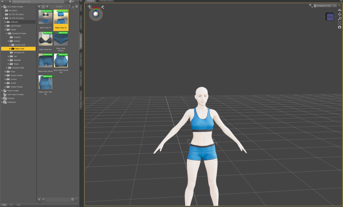Click the reset camera arrow icon
Viewport: 343px width, 207px height.
tap(340, 27)
